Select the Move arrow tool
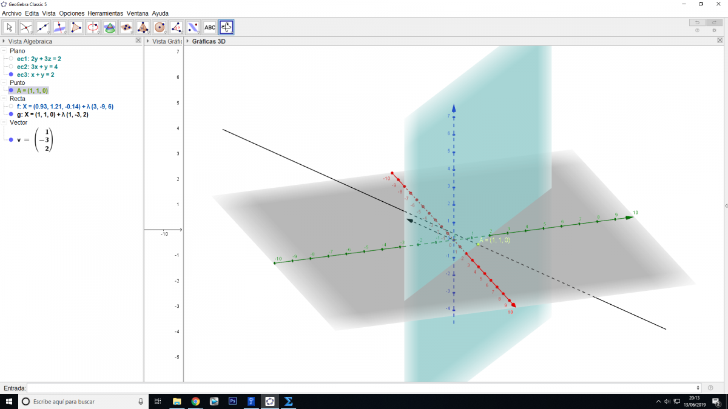Image resolution: width=728 pixels, height=409 pixels. (10, 27)
